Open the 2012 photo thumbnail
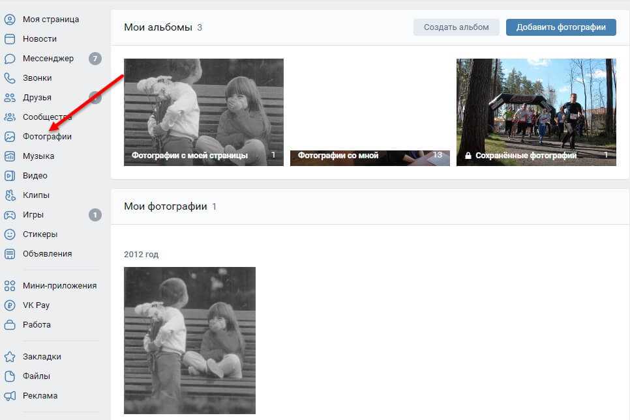Viewport: 630px width, 420px height. point(190,340)
